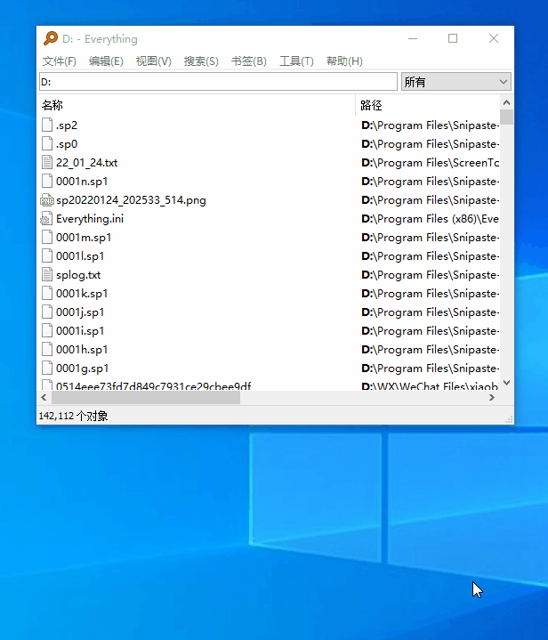
Task: Open the 工具(T) menu
Action: 296,61
